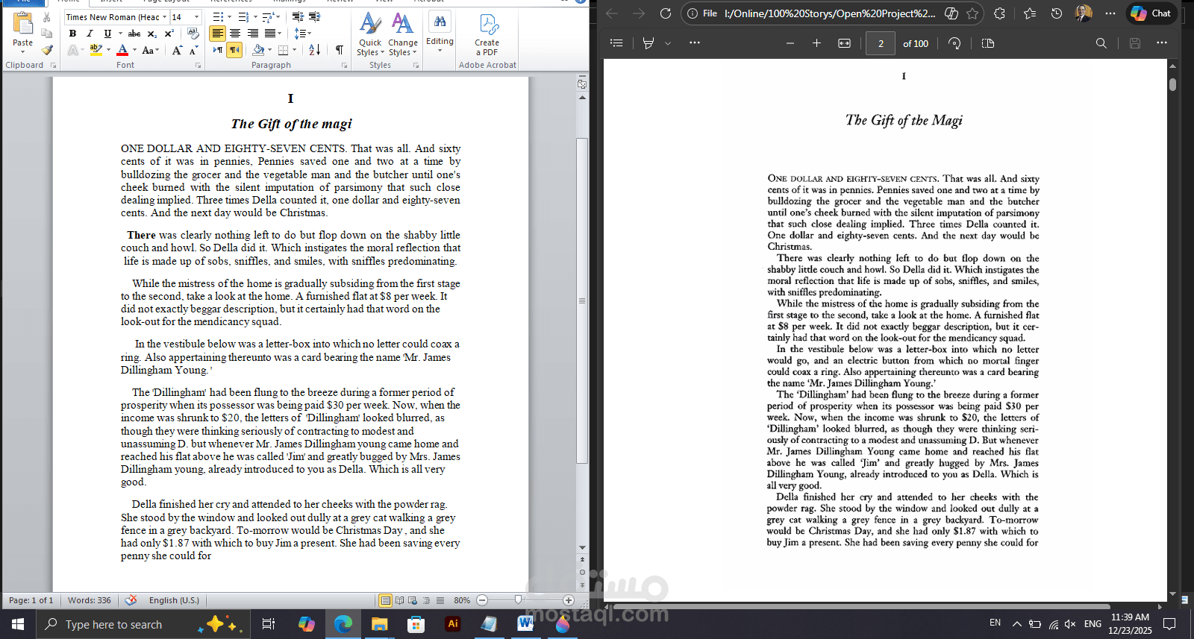Open Edge extensions puzzle icon
The height and width of the screenshot is (639, 1194).
1000,13
